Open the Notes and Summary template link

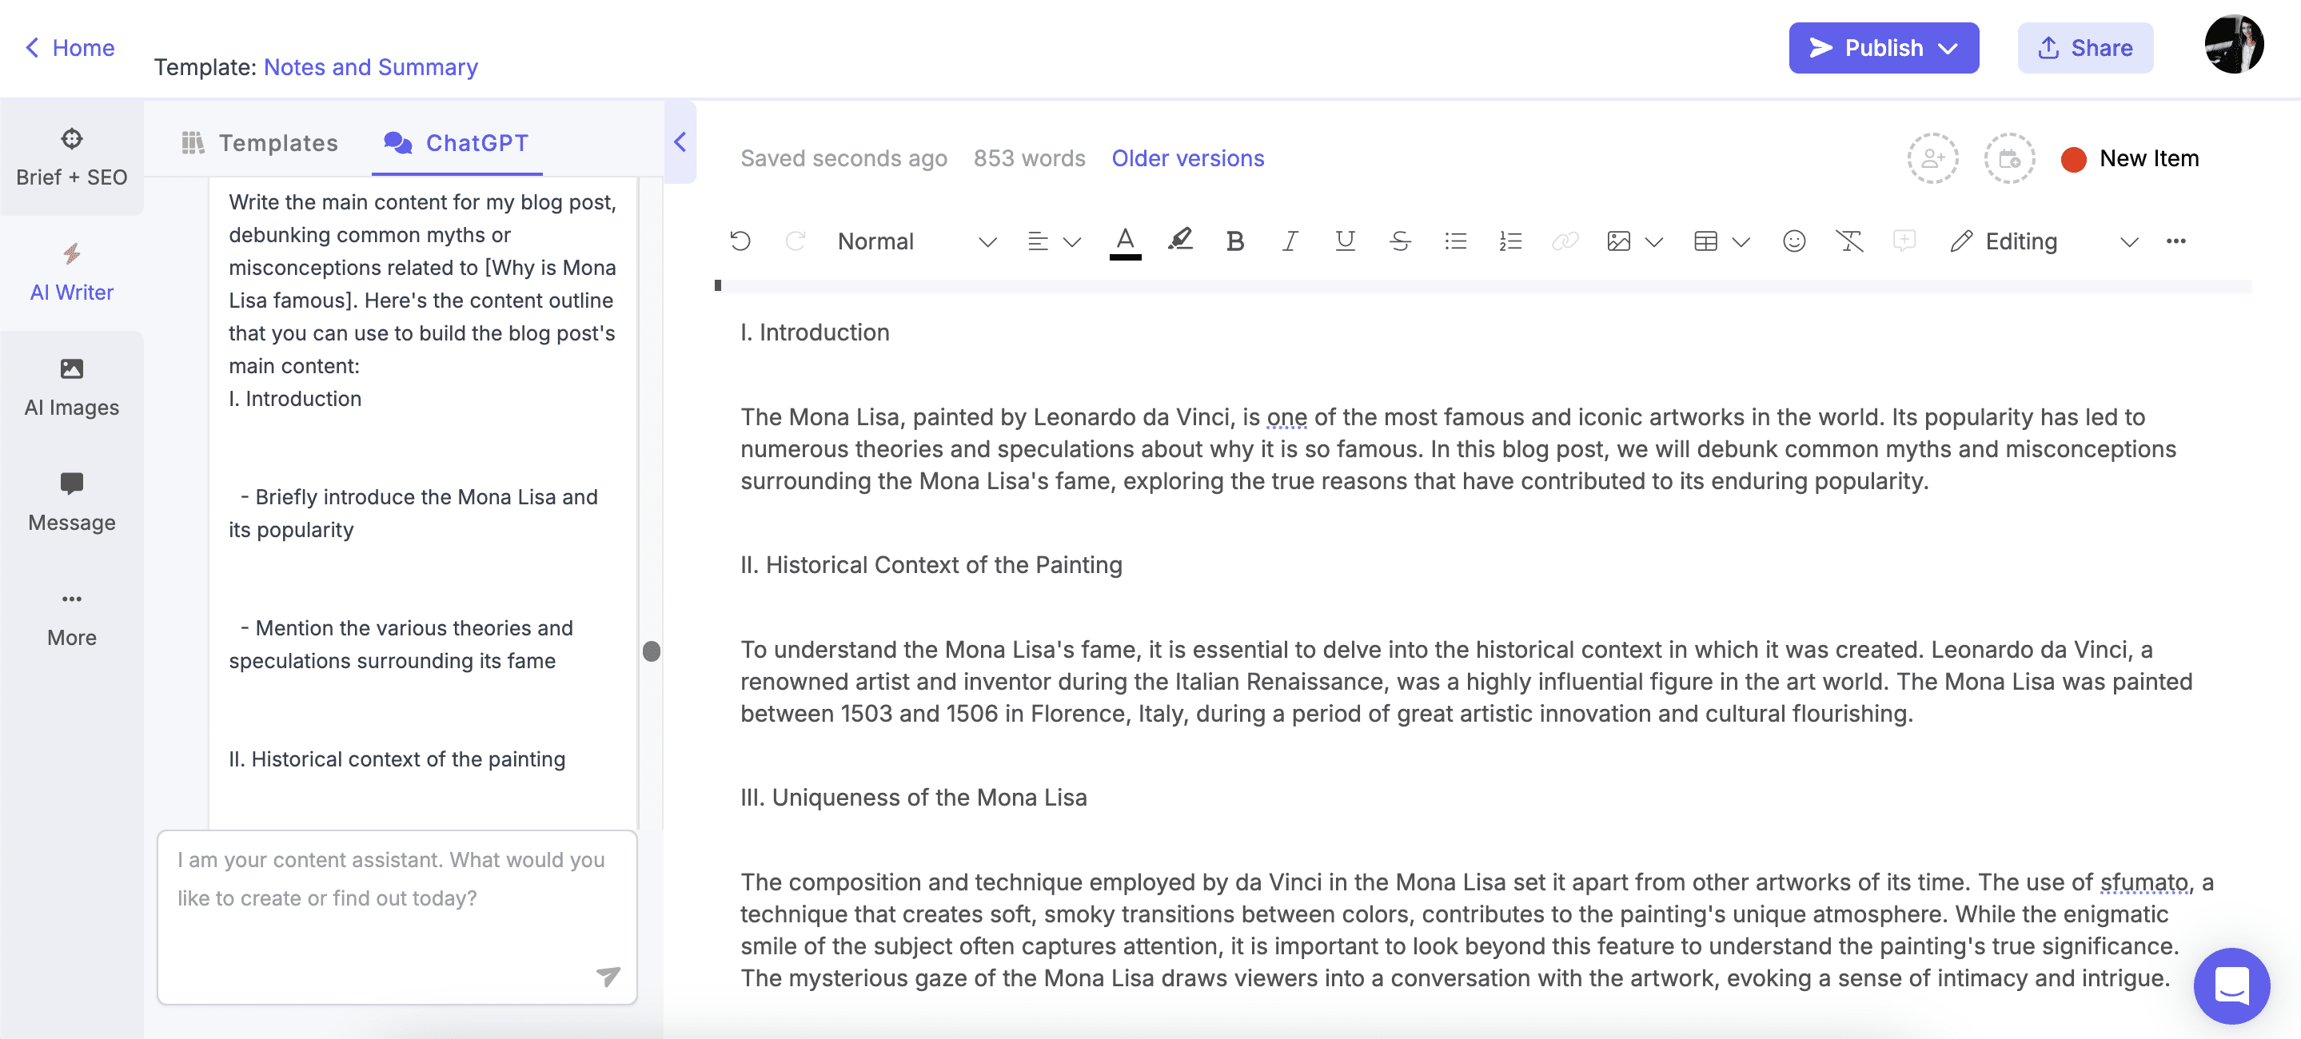coord(371,67)
